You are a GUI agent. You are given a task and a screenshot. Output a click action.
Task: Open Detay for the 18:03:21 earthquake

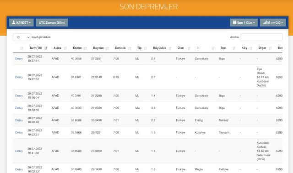point(19,132)
